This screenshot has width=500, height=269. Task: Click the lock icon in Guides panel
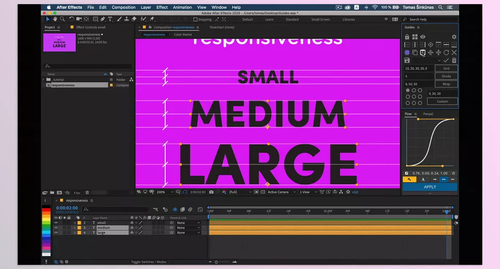[x=407, y=37]
